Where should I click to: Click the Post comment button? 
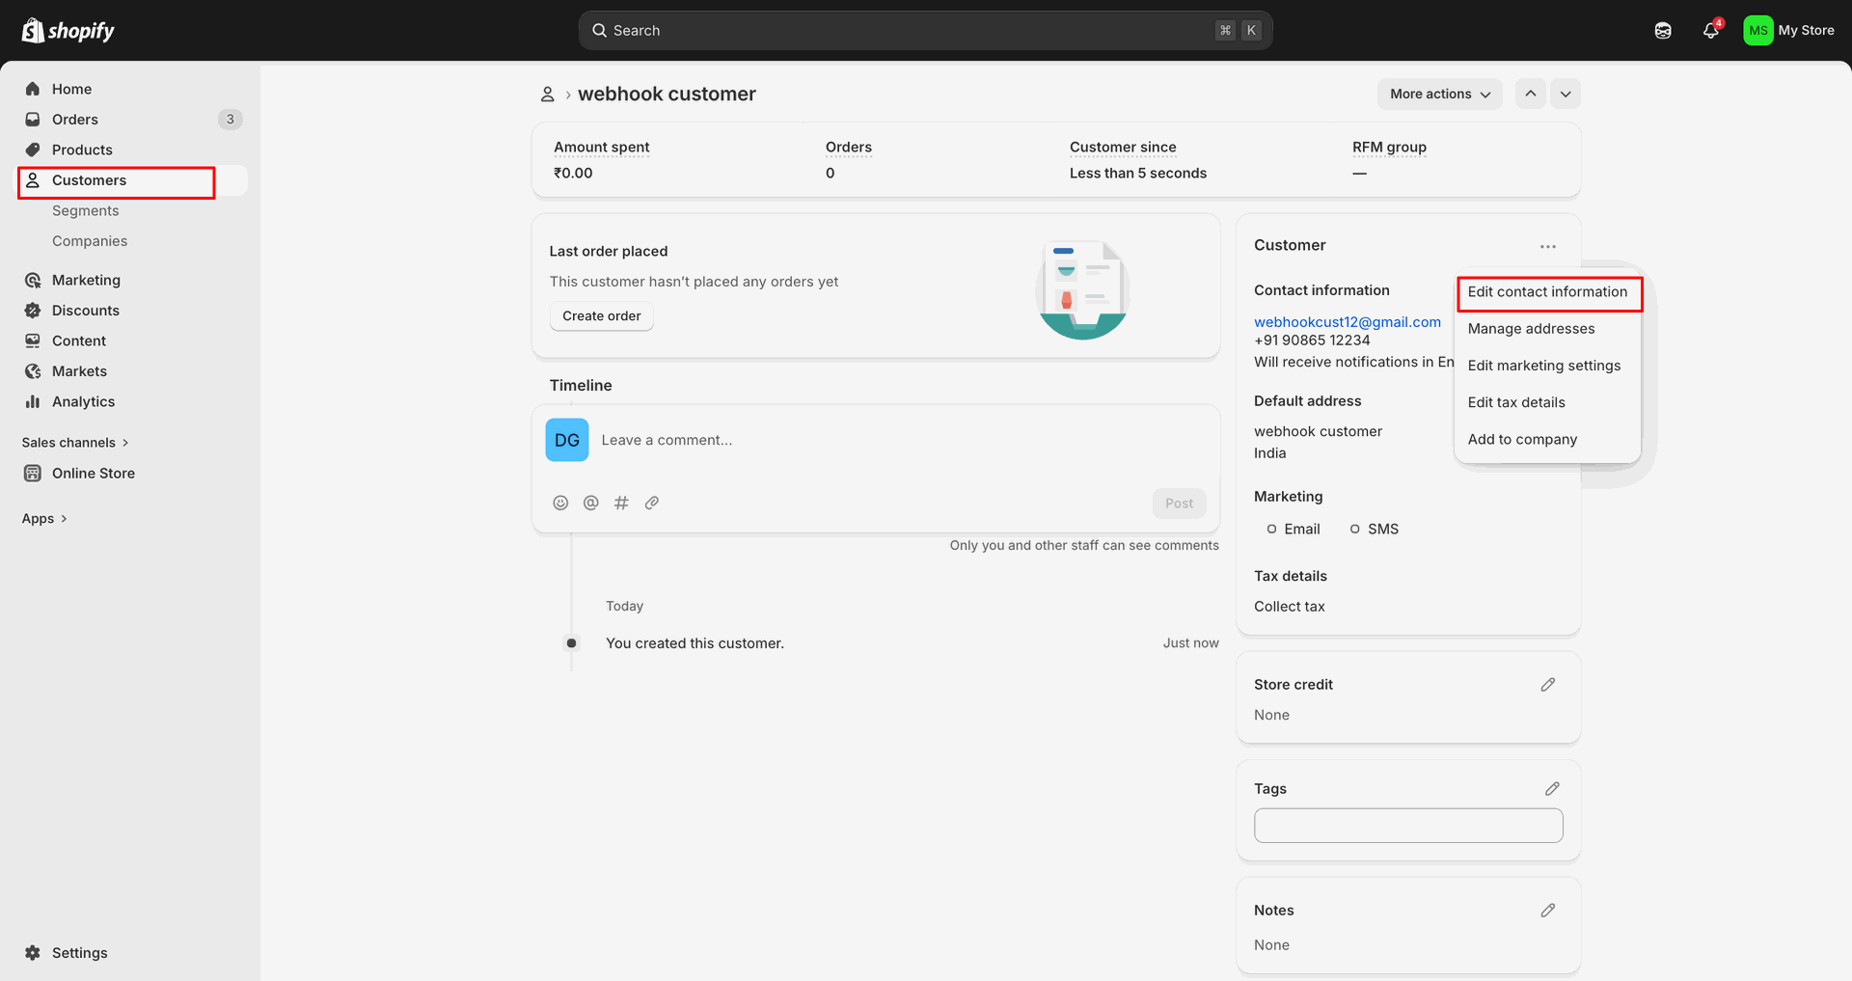coord(1179,504)
